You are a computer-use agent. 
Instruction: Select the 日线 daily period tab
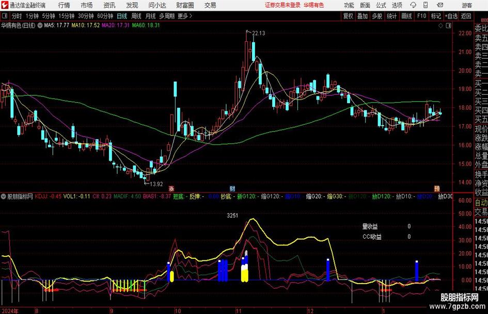click(x=122, y=16)
